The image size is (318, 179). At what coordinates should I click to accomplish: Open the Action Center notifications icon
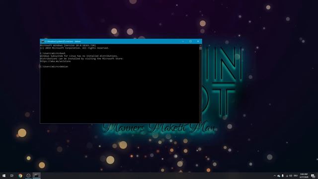[313, 176]
